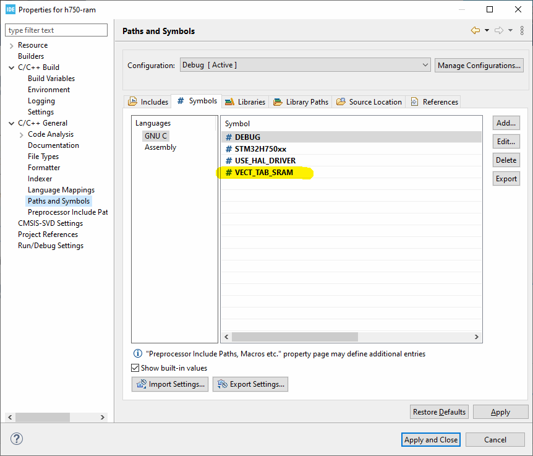Collapse the C/C++ Build node

[11, 67]
